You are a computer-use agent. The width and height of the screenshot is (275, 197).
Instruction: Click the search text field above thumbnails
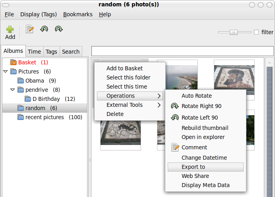coord(182,51)
